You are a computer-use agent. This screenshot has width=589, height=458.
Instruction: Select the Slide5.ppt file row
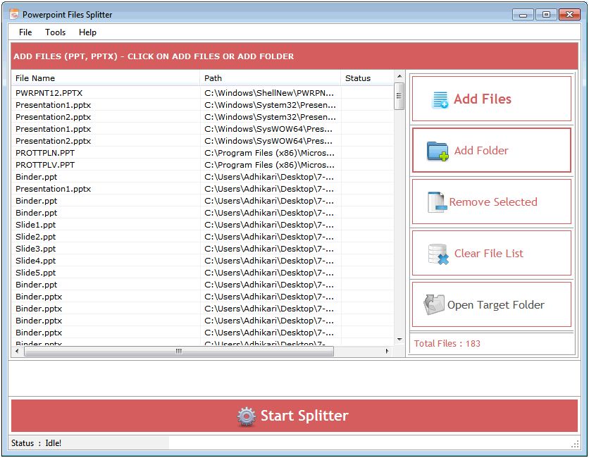coord(203,273)
